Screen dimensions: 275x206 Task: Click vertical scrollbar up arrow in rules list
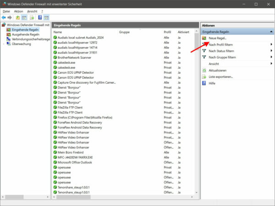tap(197, 31)
